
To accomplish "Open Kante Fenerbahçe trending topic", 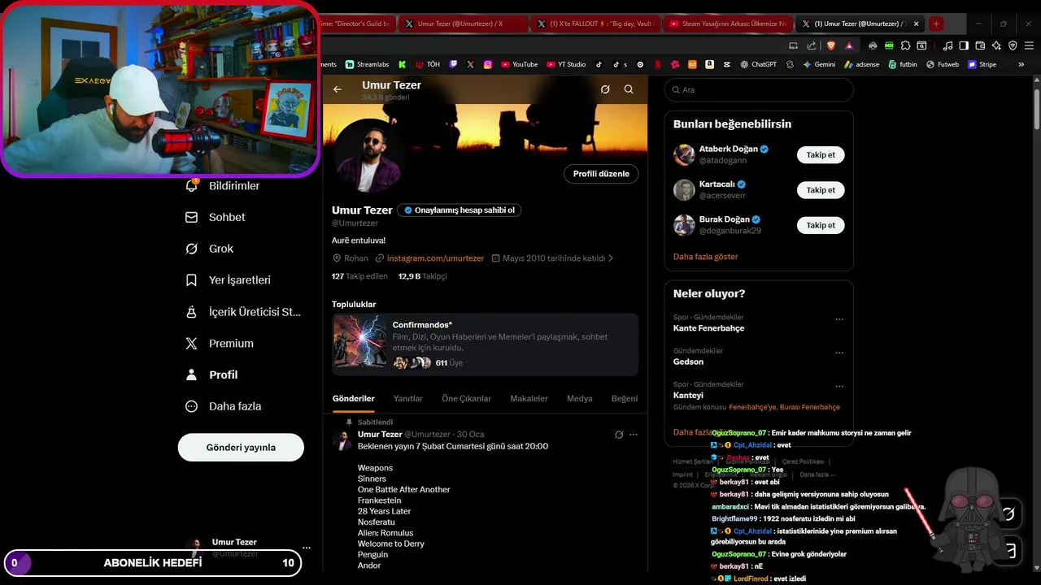I will tap(708, 328).
